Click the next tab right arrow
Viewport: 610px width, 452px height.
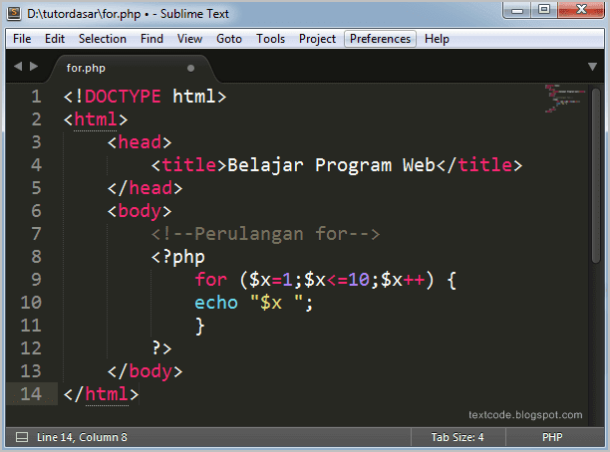[34, 67]
